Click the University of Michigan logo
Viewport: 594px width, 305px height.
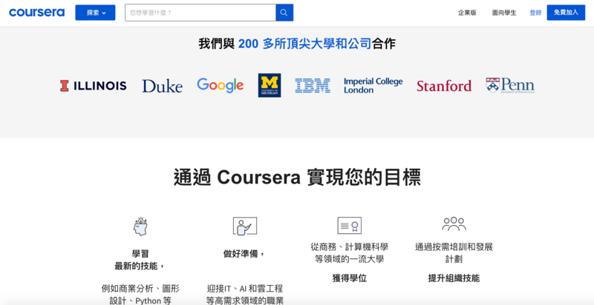coord(270,85)
